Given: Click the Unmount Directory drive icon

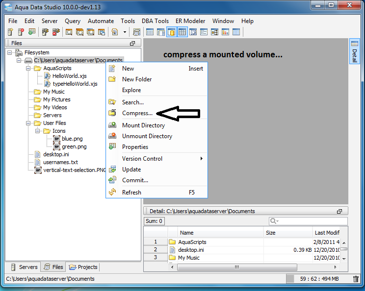Looking at the screenshot, I should pos(112,136).
